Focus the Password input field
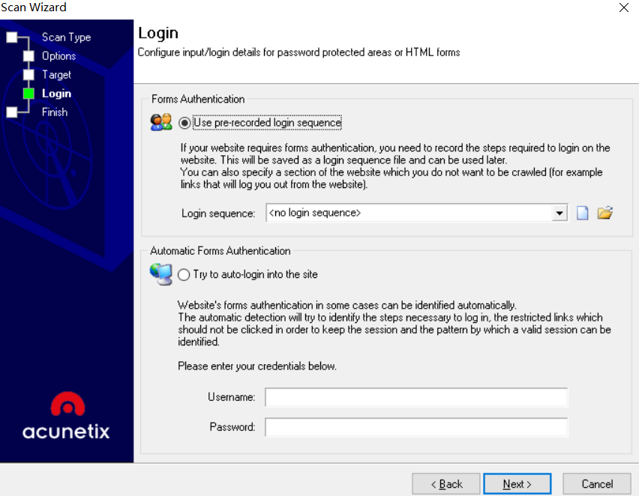639x496 pixels. pyautogui.click(x=416, y=427)
